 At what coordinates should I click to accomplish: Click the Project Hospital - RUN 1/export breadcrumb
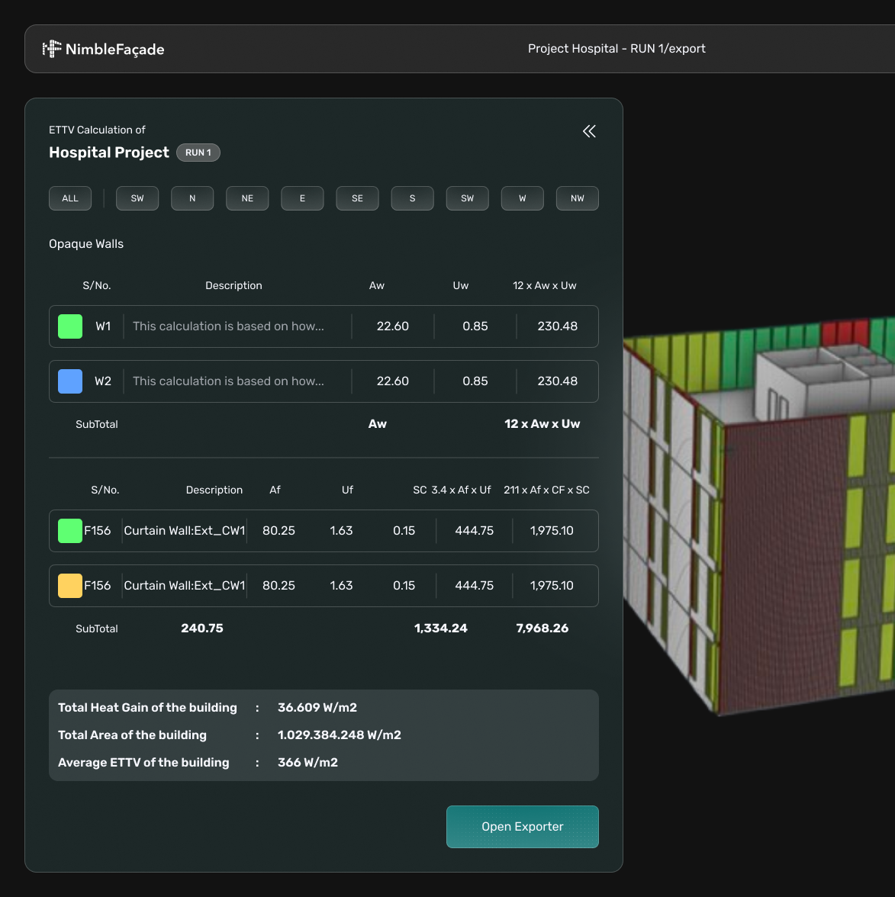617,49
